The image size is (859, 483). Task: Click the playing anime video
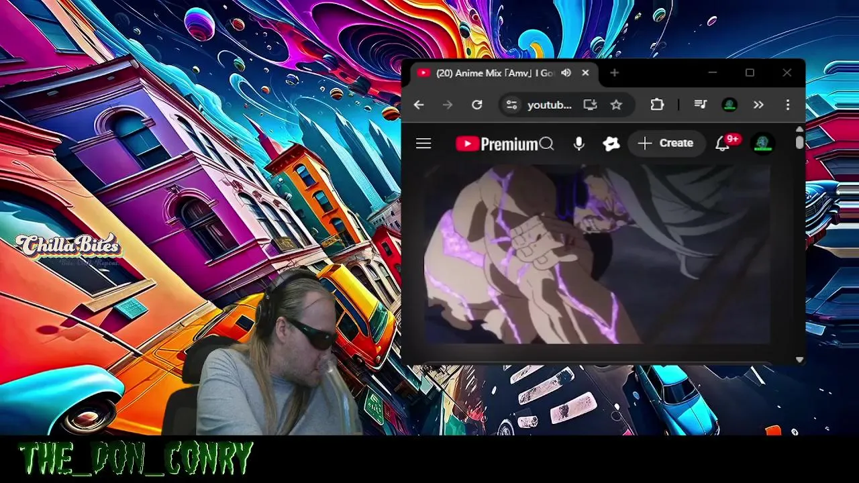coord(597,254)
